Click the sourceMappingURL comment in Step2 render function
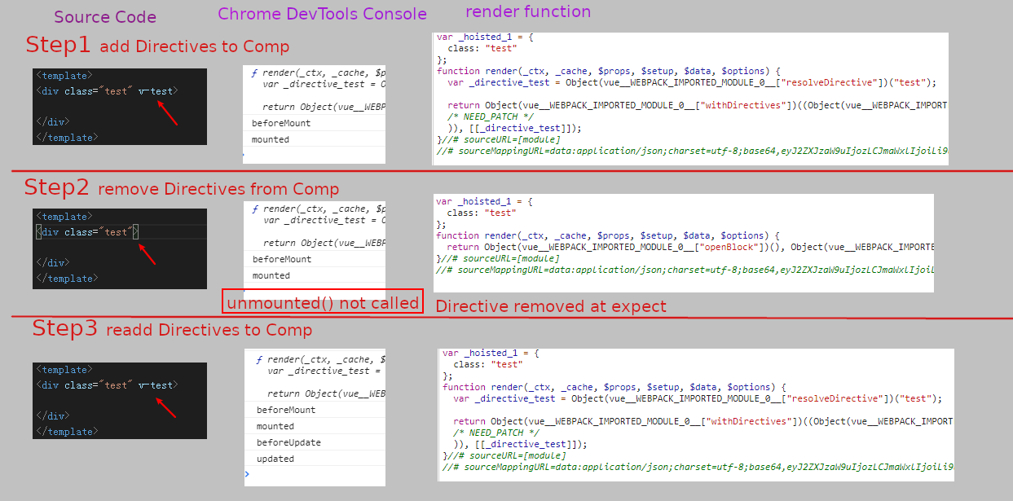1013x501 pixels. pyautogui.click(x=685, y=270)
